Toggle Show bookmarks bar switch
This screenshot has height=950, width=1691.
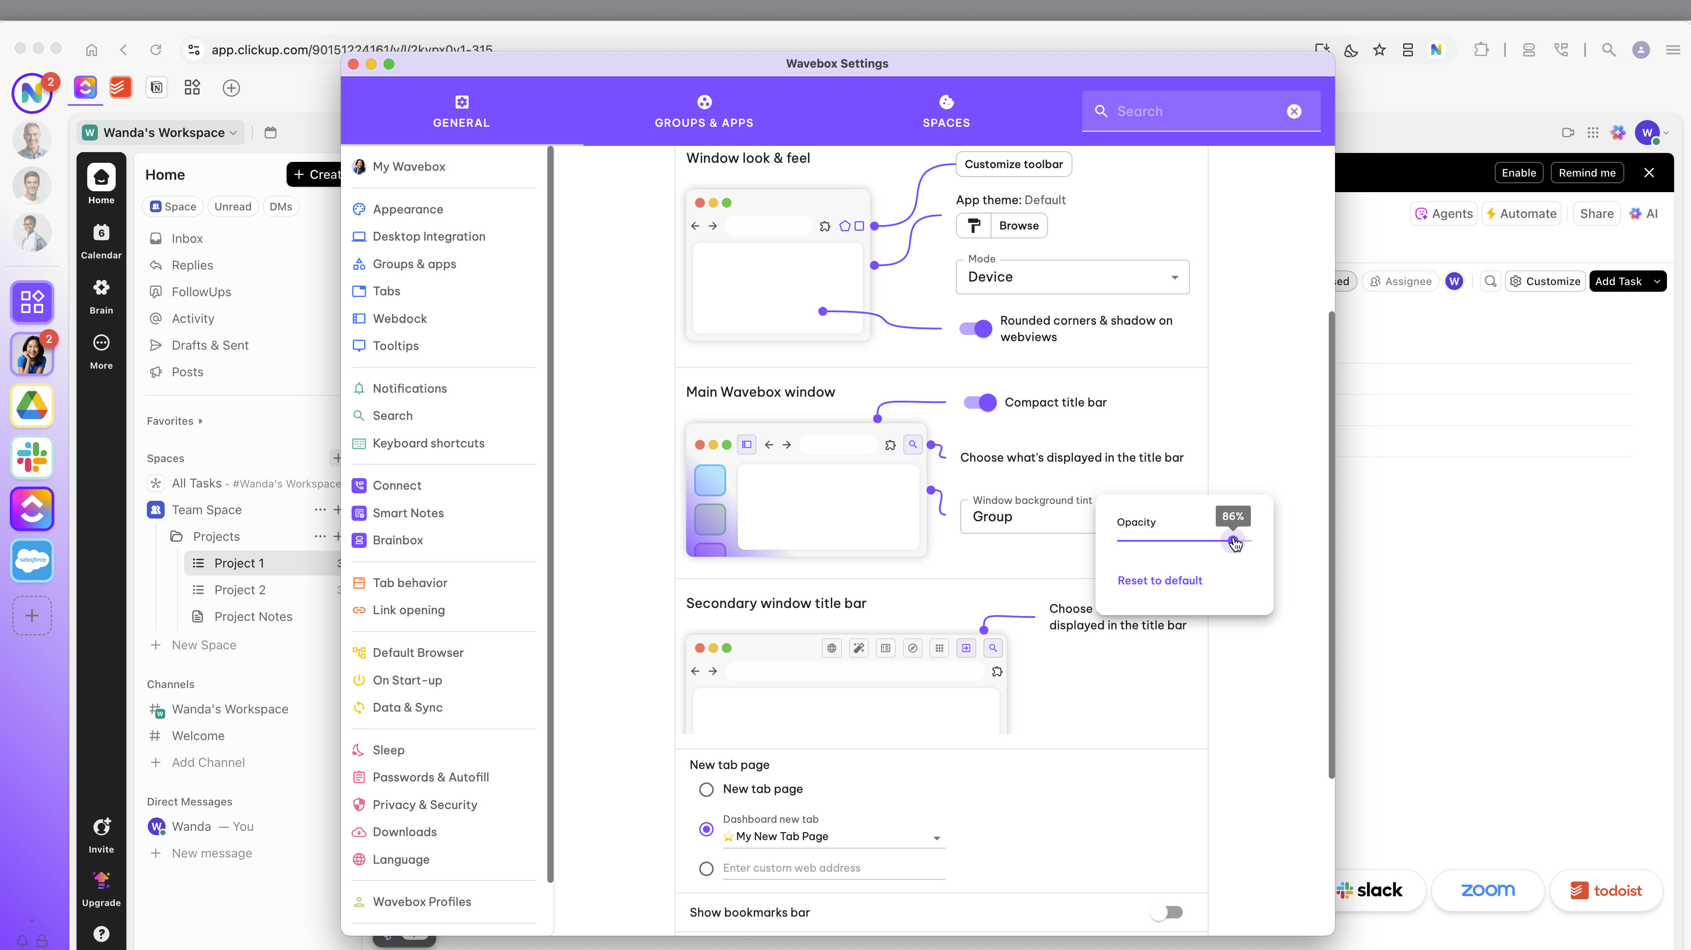click(1166, 912)
